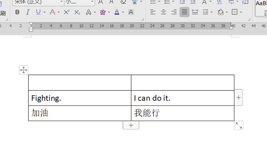Open text effects dropdown arrow
The height and width of the screenshot is (163, 267).
(95, 12)
